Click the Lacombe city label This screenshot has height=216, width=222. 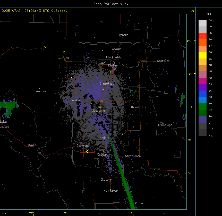[116, 49]
